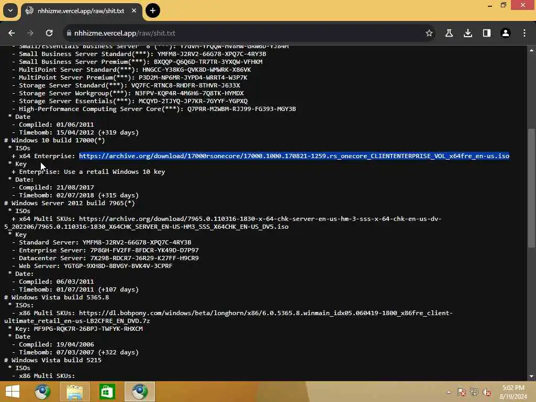Click 'Timebomb: 01/07/2011 (+107 days)' line
The height and width of the screenshot is (402, 536).
coord(75,289)
